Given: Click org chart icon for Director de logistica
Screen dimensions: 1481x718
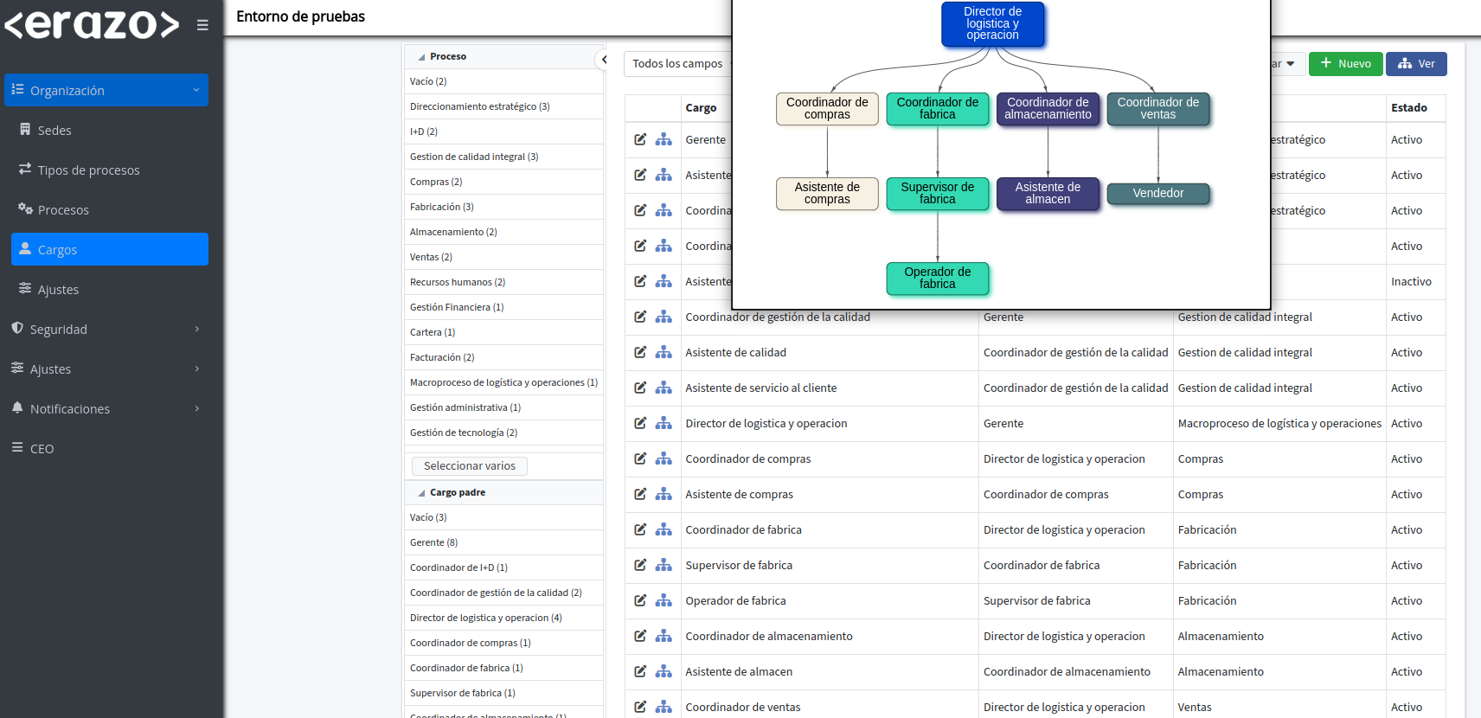Looking at the screenshot, I should click(664, 423).
